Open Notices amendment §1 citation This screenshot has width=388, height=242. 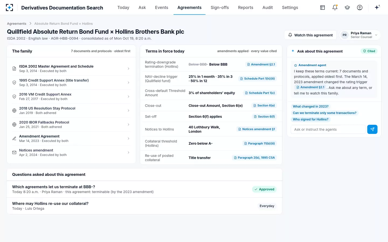click(257, 129)
